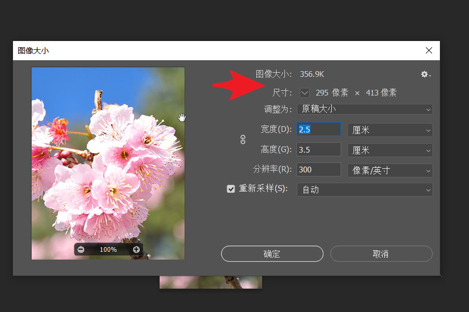
Task: Toggle the constrain proportions chain link
Action: [243, 140]
